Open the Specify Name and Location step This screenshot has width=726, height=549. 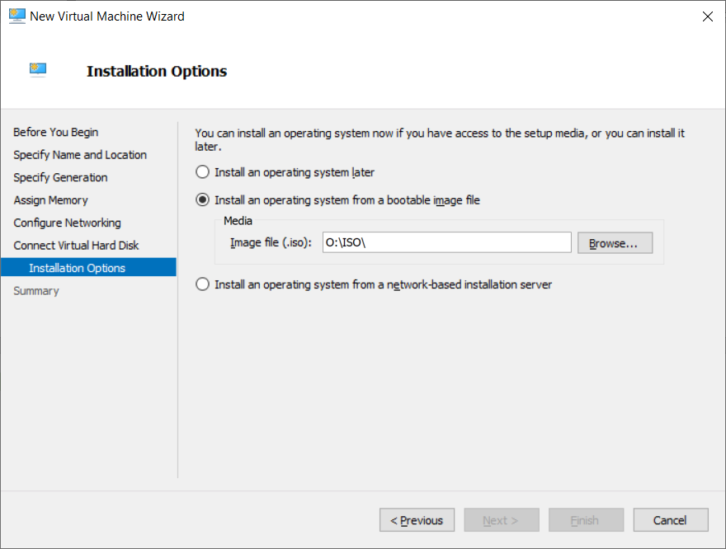pos(80,155)
